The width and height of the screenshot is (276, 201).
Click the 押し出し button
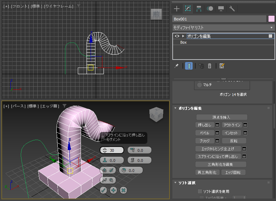tap(205, 125)
